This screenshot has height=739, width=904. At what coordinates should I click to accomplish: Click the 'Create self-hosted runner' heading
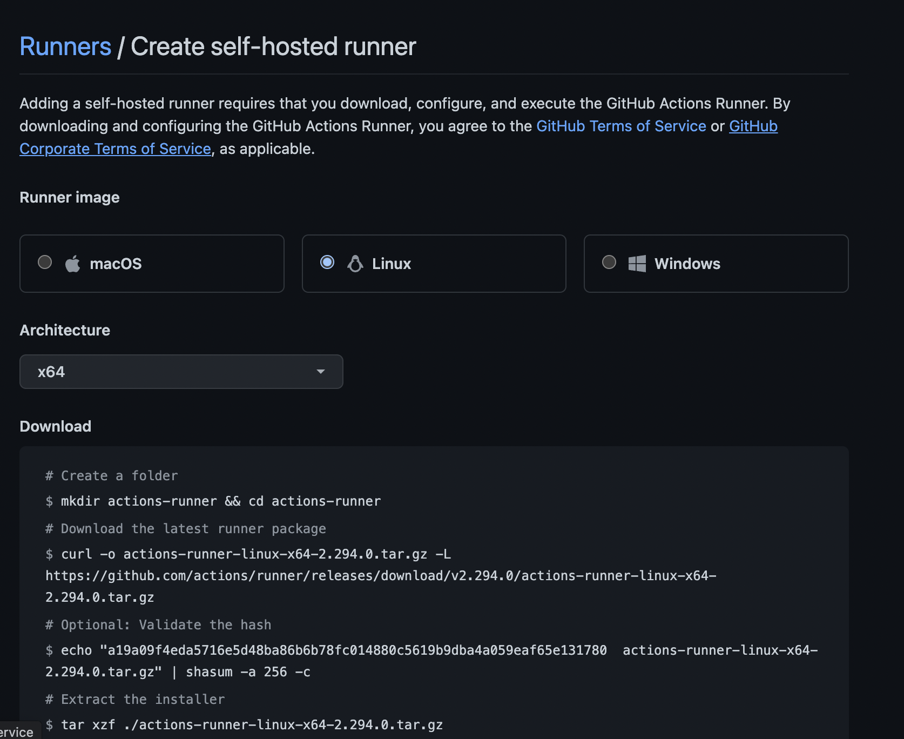pos(273,46)
